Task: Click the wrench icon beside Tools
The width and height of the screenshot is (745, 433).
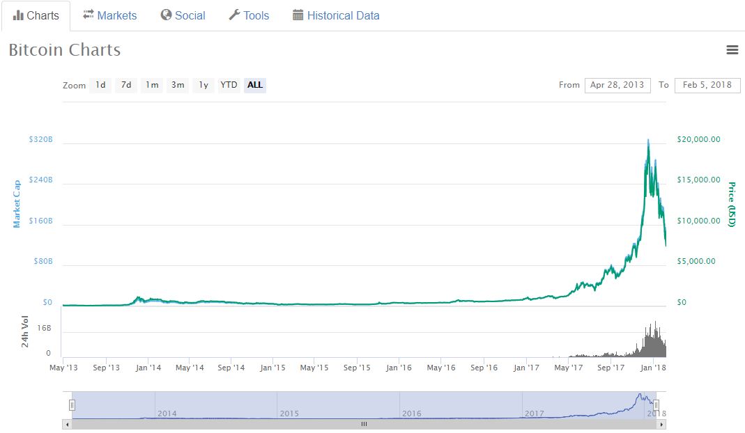Action: coord(234,15)
